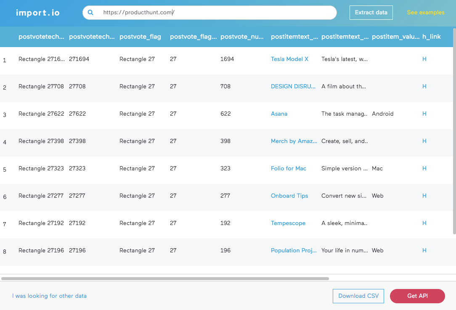Click the postvote_nu... column header
Screen dimensions: 456x310
(242, 37)
